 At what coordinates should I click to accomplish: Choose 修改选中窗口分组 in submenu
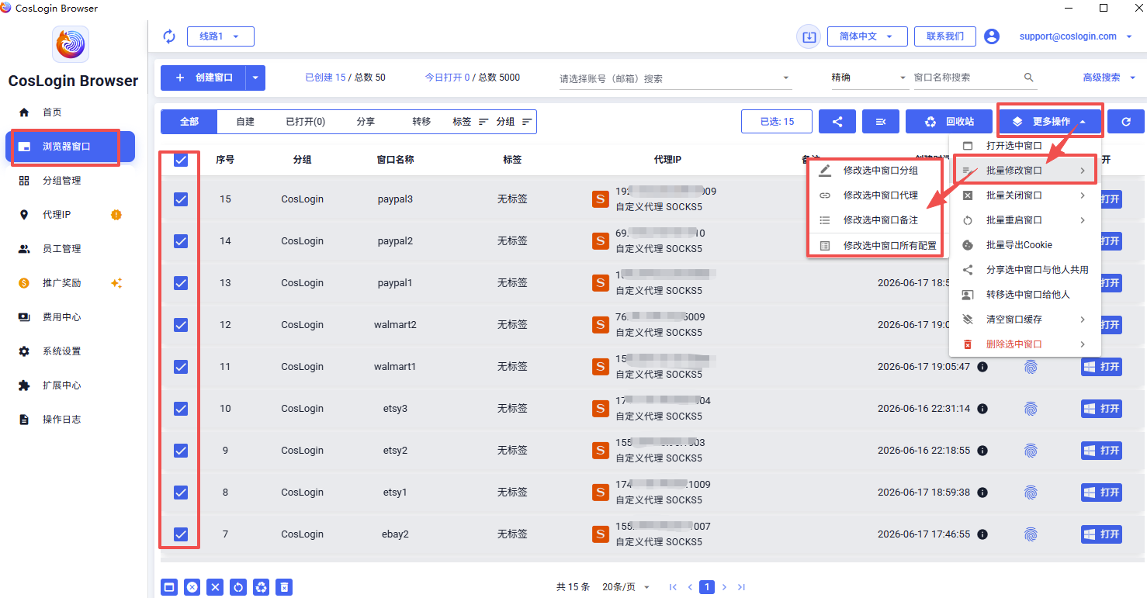coord(878,171)
